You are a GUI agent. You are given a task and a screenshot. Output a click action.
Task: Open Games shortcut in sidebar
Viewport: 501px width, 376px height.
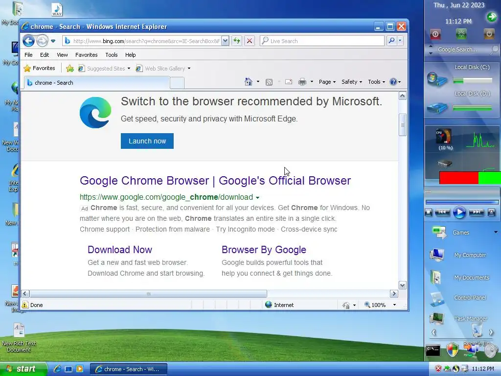(x=461, y=233)
